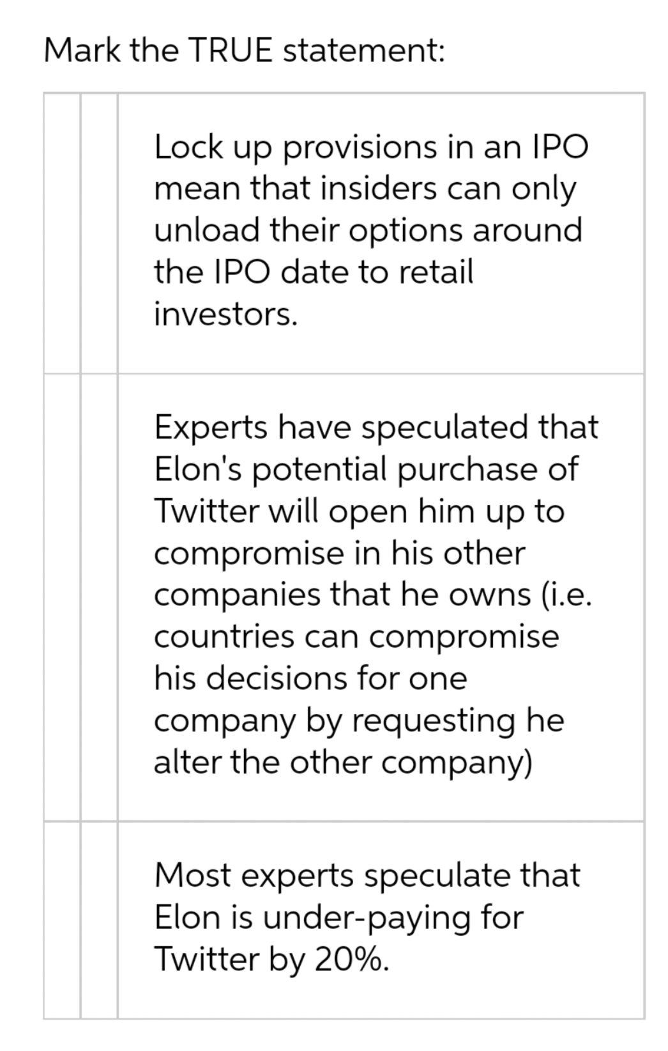Viewport: 668px width, 1051px height.
Task: Click 'Twitter by 20%.' line
Action: point(271,959)
